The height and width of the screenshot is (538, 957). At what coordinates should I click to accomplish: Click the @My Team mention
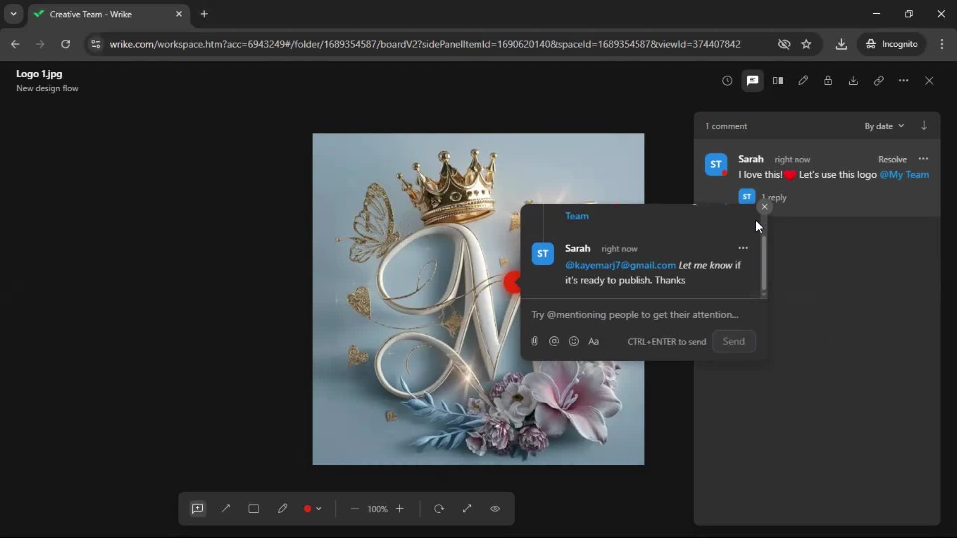[x=904, y=175]
